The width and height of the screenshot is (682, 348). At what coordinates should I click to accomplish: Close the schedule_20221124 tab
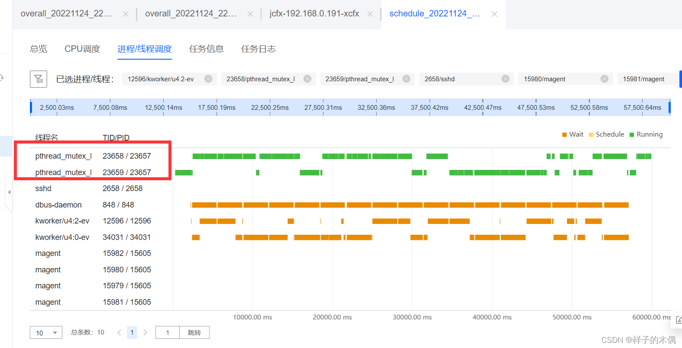point(495,14)
